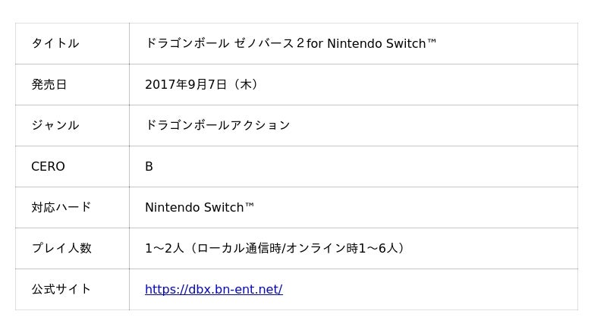Click the プレイ人数 label cell
Image resolution: width=607 pixels, height=333 pixels.
(61, 248)
